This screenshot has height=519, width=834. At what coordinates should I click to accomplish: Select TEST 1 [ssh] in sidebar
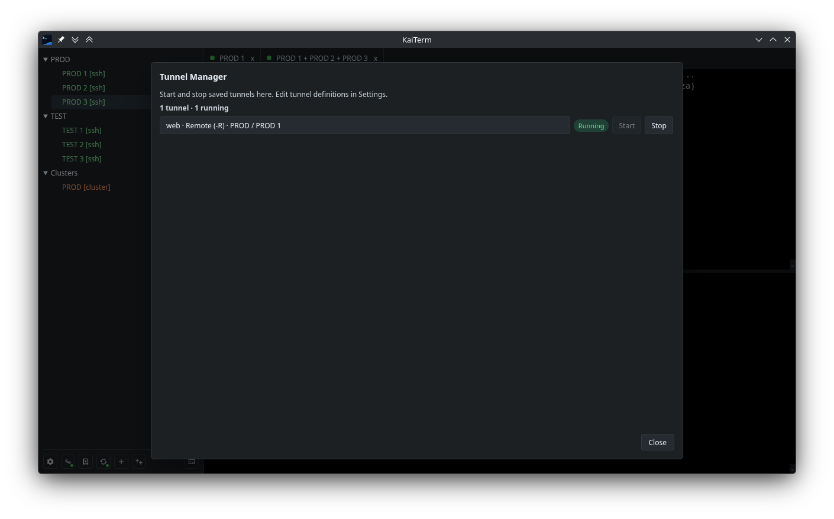click(82, 131)
